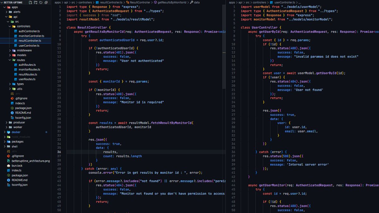Open resultRoutes.ts file
Image resolution: width=379 pixels, height=213 pixels.
tap(28, 74)
